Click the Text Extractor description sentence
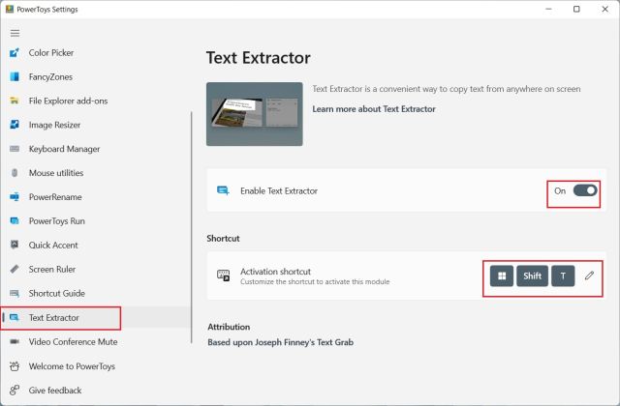The height and width of the screenshot is (406, 620). coord(447,89)
